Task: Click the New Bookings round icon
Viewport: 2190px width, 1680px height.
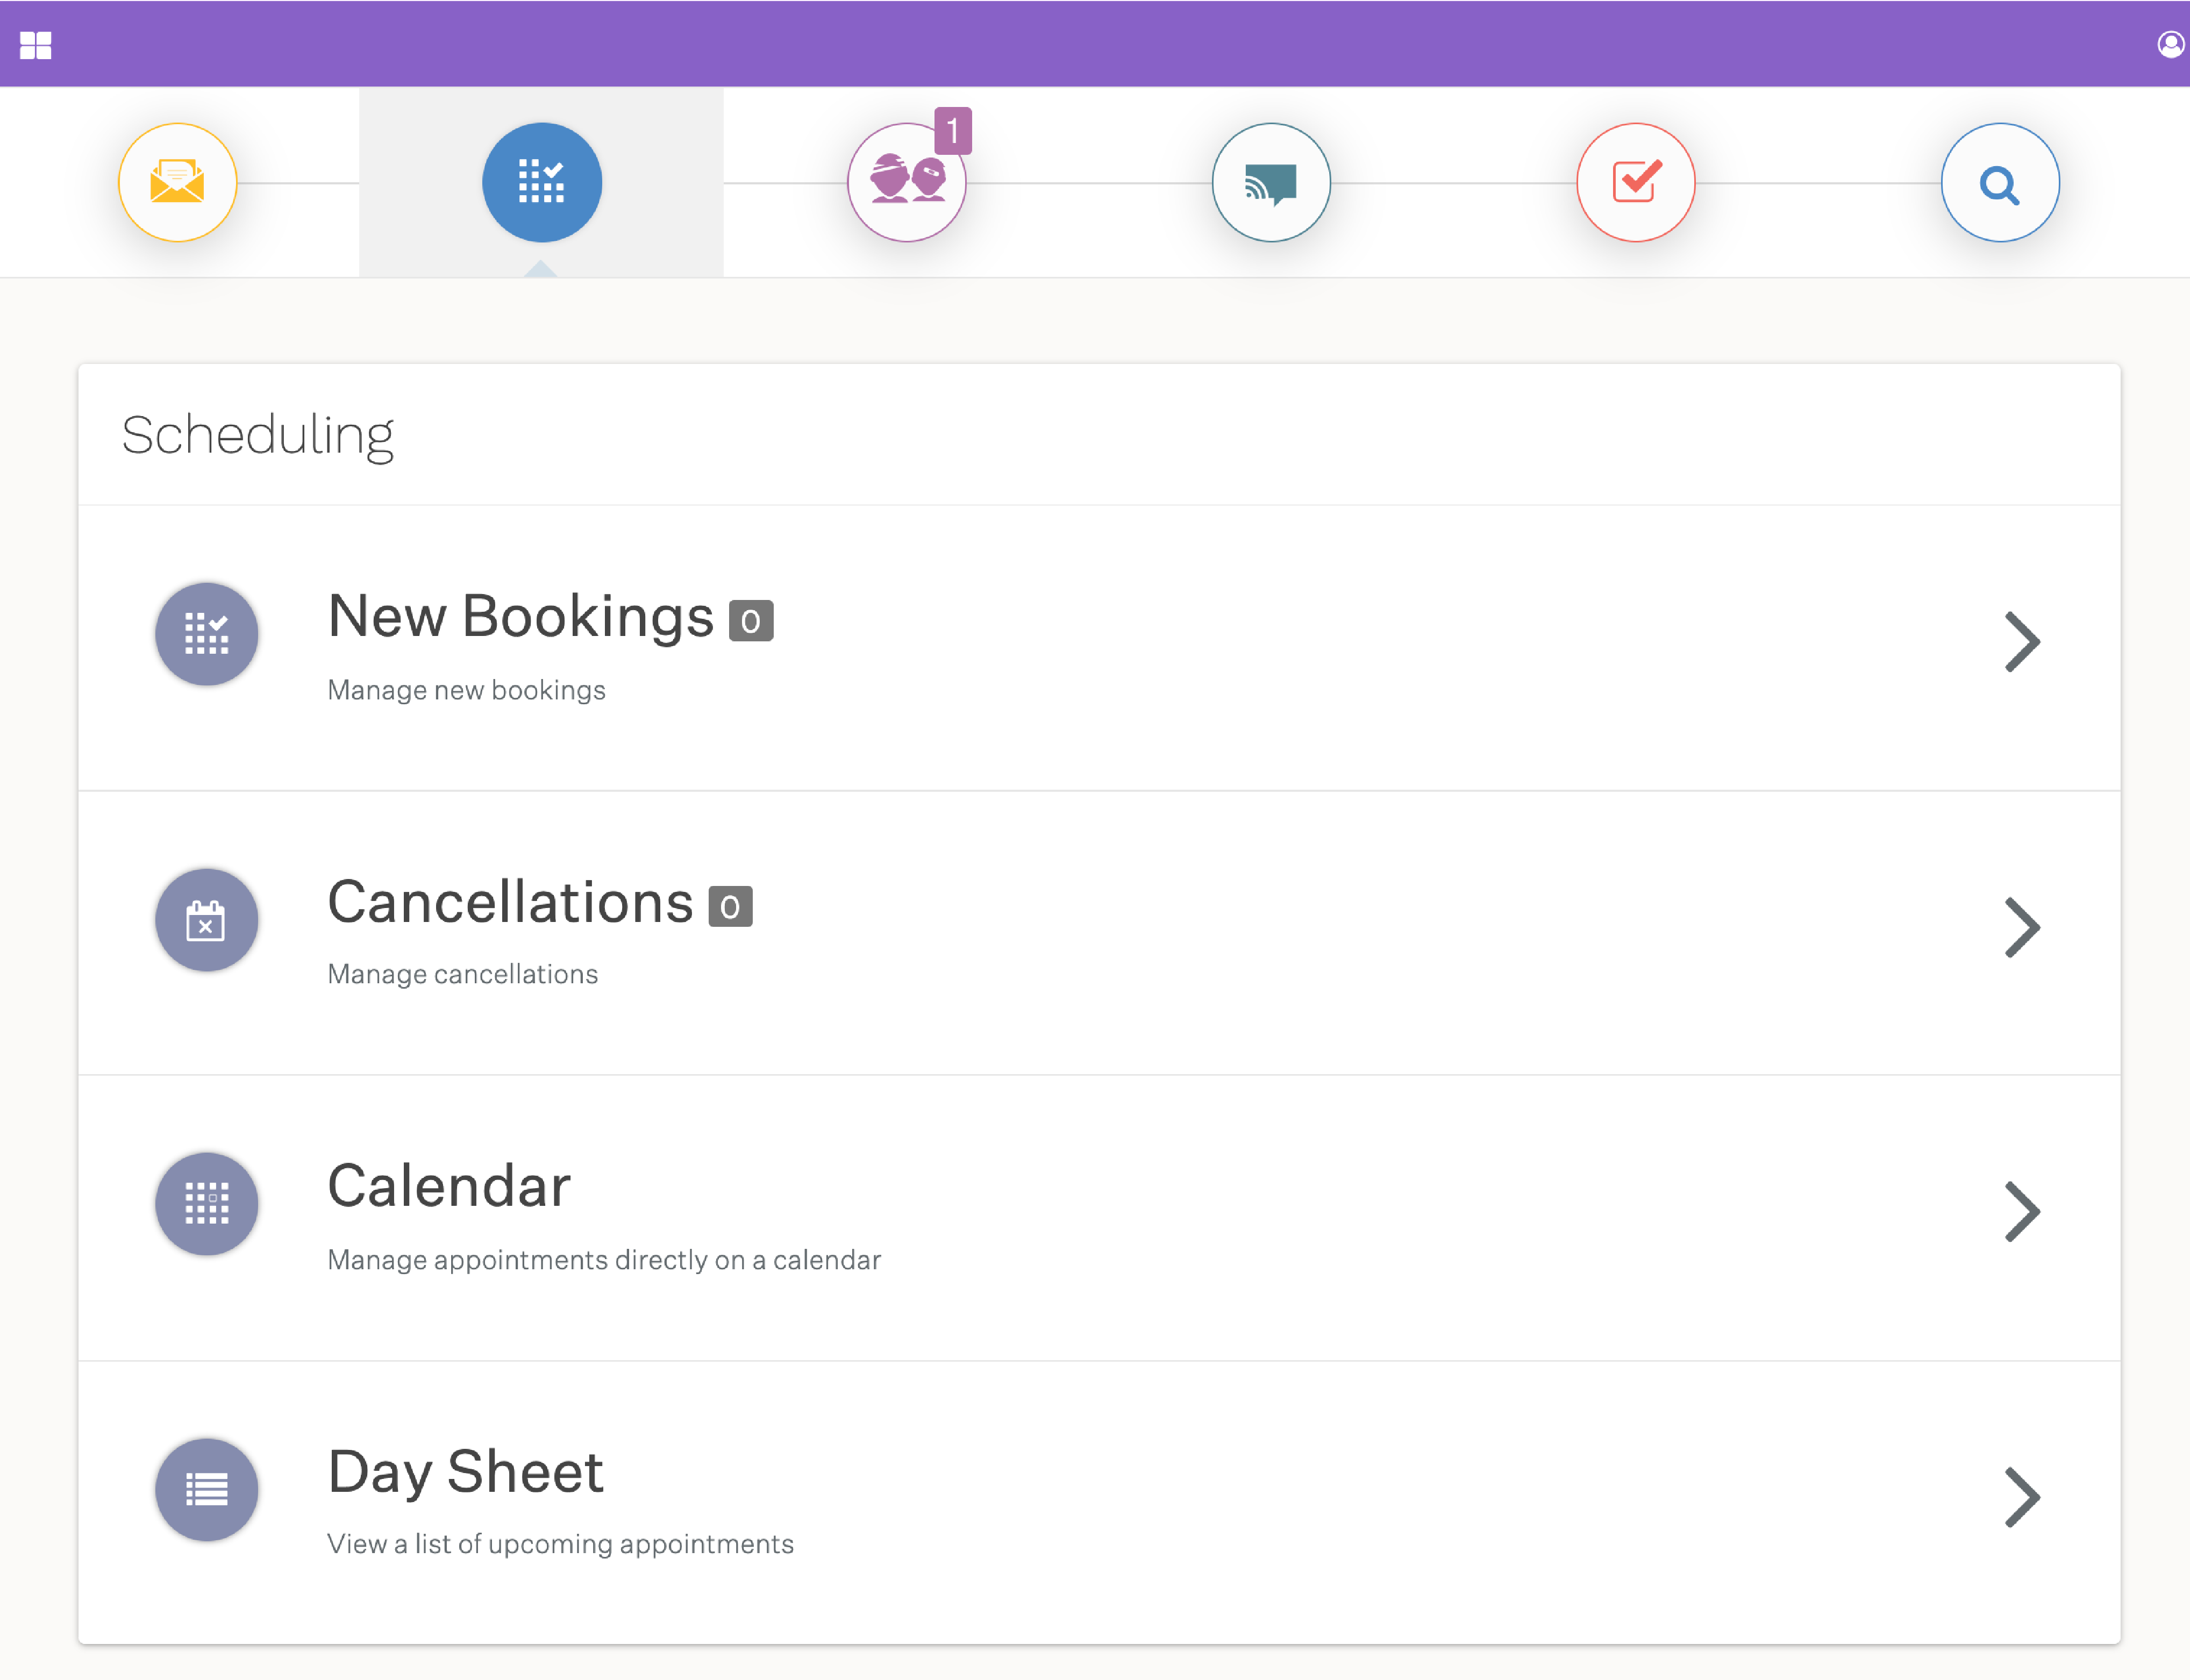Action: [207, 634]
